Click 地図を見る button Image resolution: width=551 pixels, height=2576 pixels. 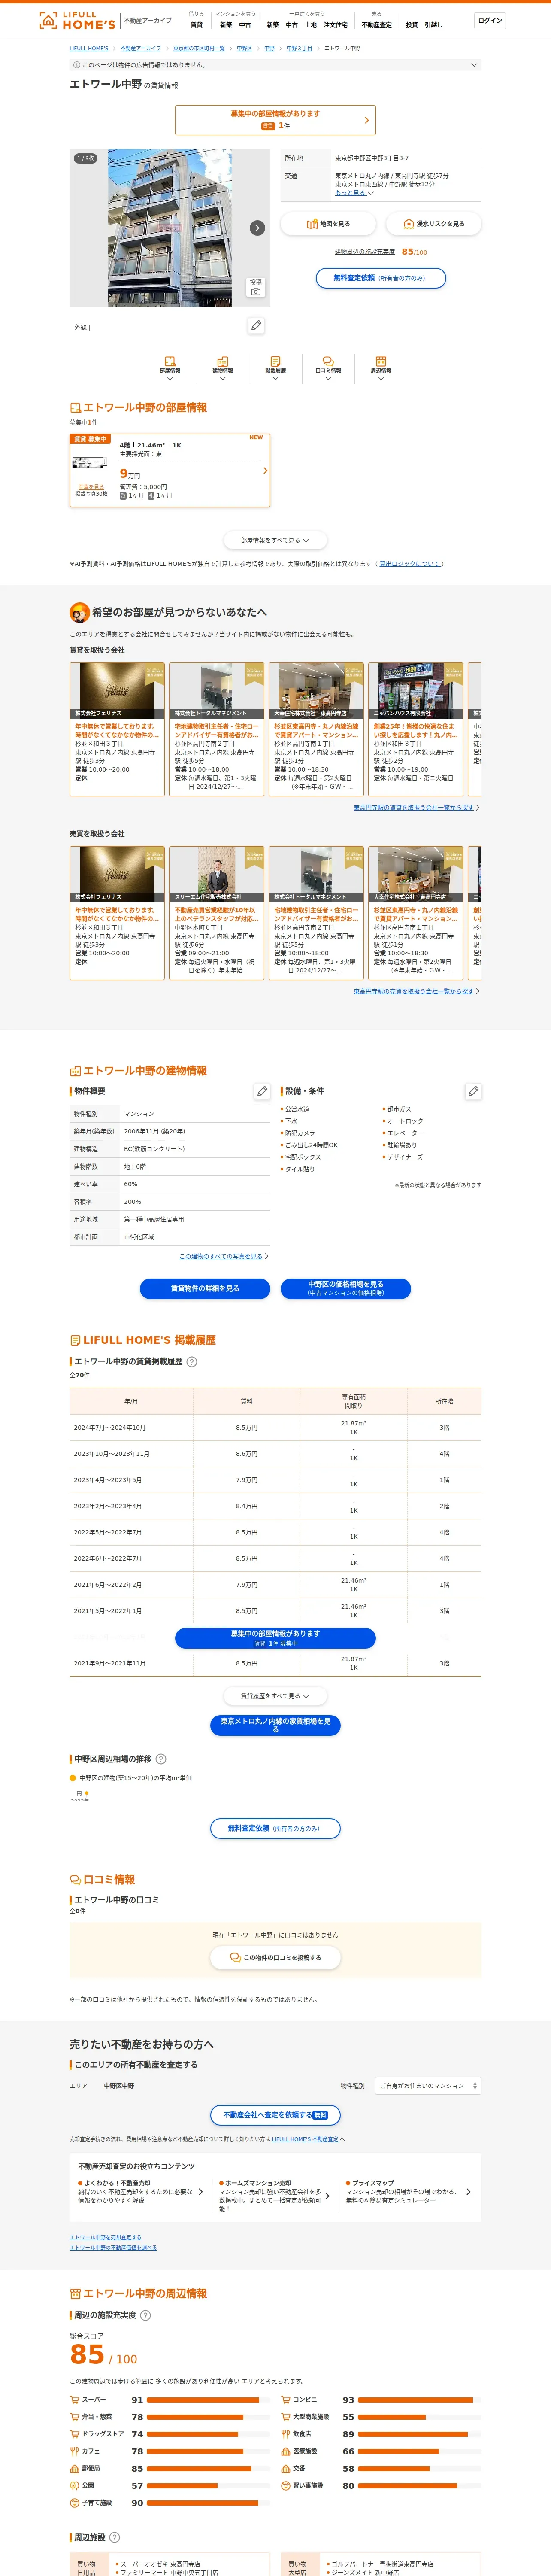(328, 224)
